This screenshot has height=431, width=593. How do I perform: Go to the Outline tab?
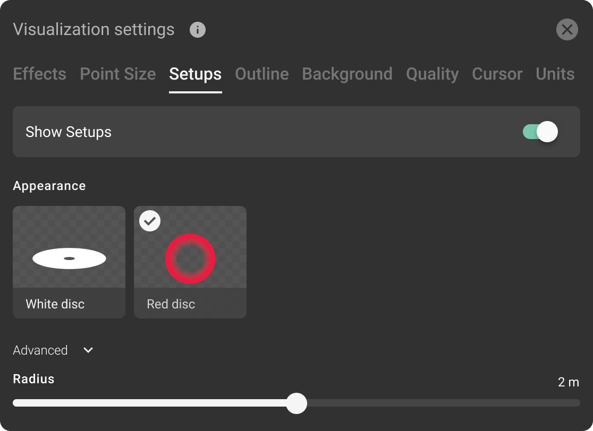pos(262,74)
